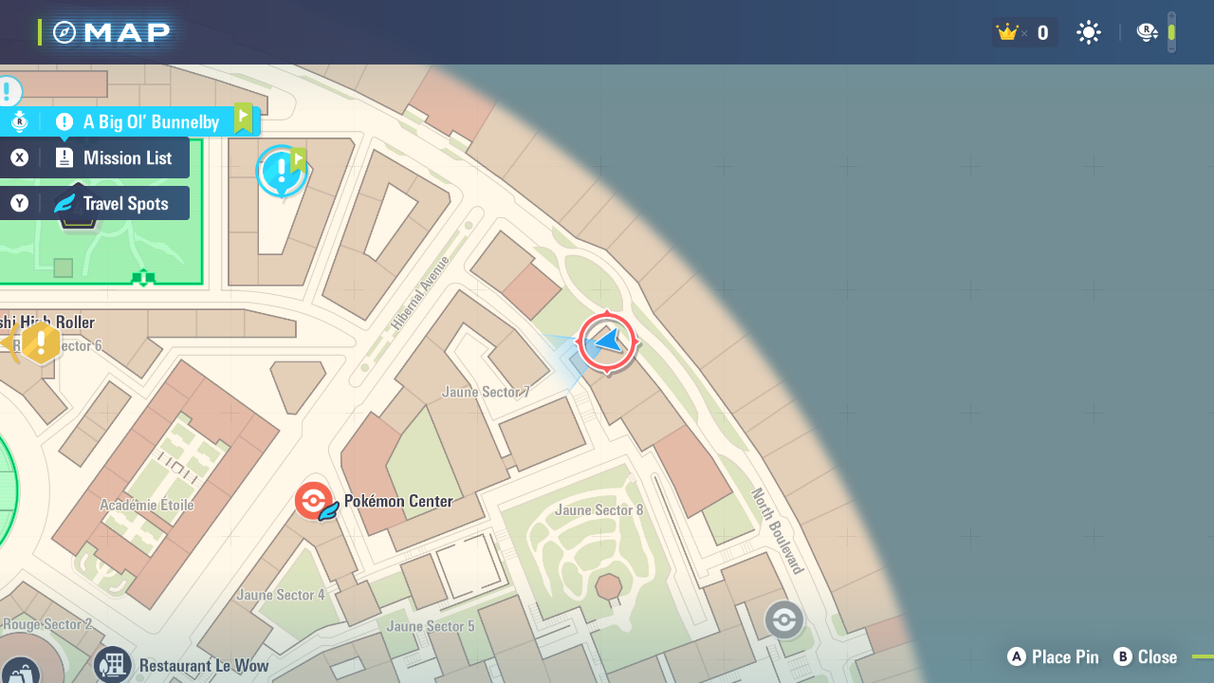The width and height of the screenshot is (1214, 683).
Task: Click Place Pin
Action: 1065,656
